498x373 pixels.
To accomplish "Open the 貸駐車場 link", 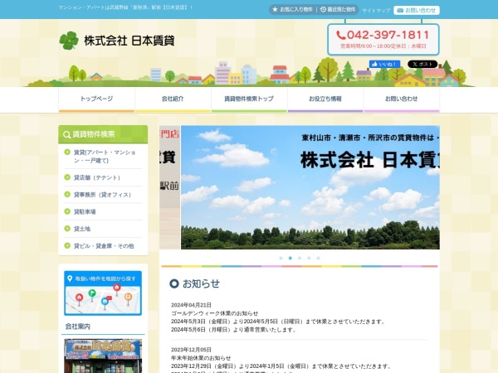I will coord(85,212).
